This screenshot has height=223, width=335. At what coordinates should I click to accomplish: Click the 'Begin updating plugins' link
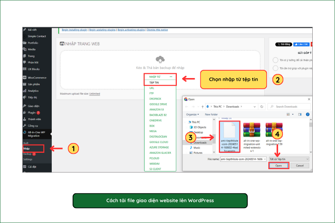[102, 30]
